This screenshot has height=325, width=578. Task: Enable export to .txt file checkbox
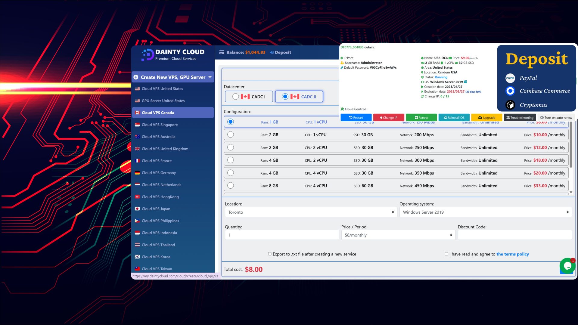coord(270,254)
